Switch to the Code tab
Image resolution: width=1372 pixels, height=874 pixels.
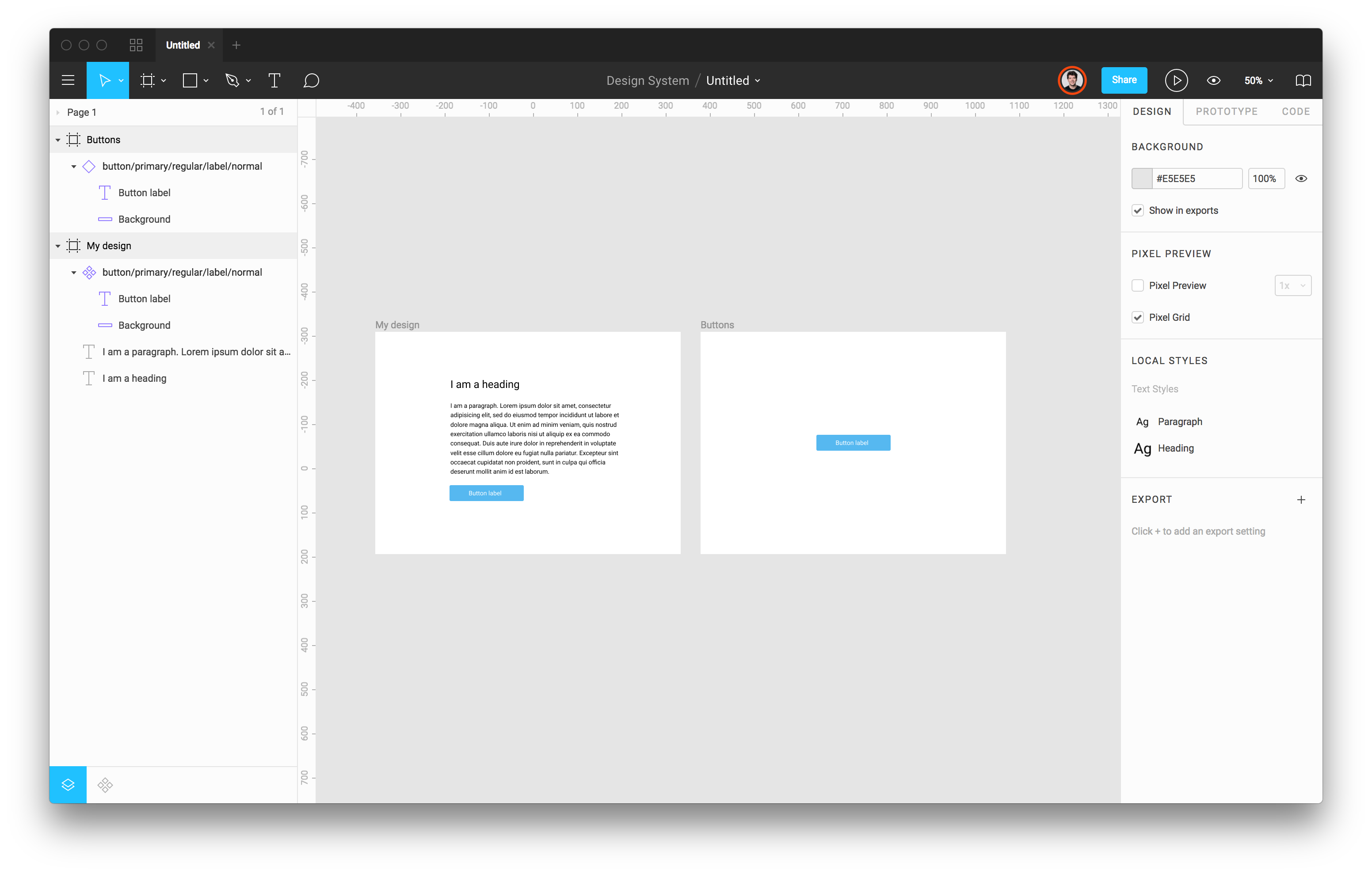pyautogui.click(x=1296, y=112)
